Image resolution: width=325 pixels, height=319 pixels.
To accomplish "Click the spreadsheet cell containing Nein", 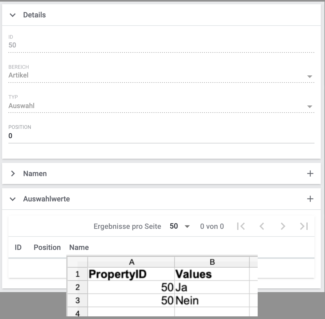I will pos(212,301).
